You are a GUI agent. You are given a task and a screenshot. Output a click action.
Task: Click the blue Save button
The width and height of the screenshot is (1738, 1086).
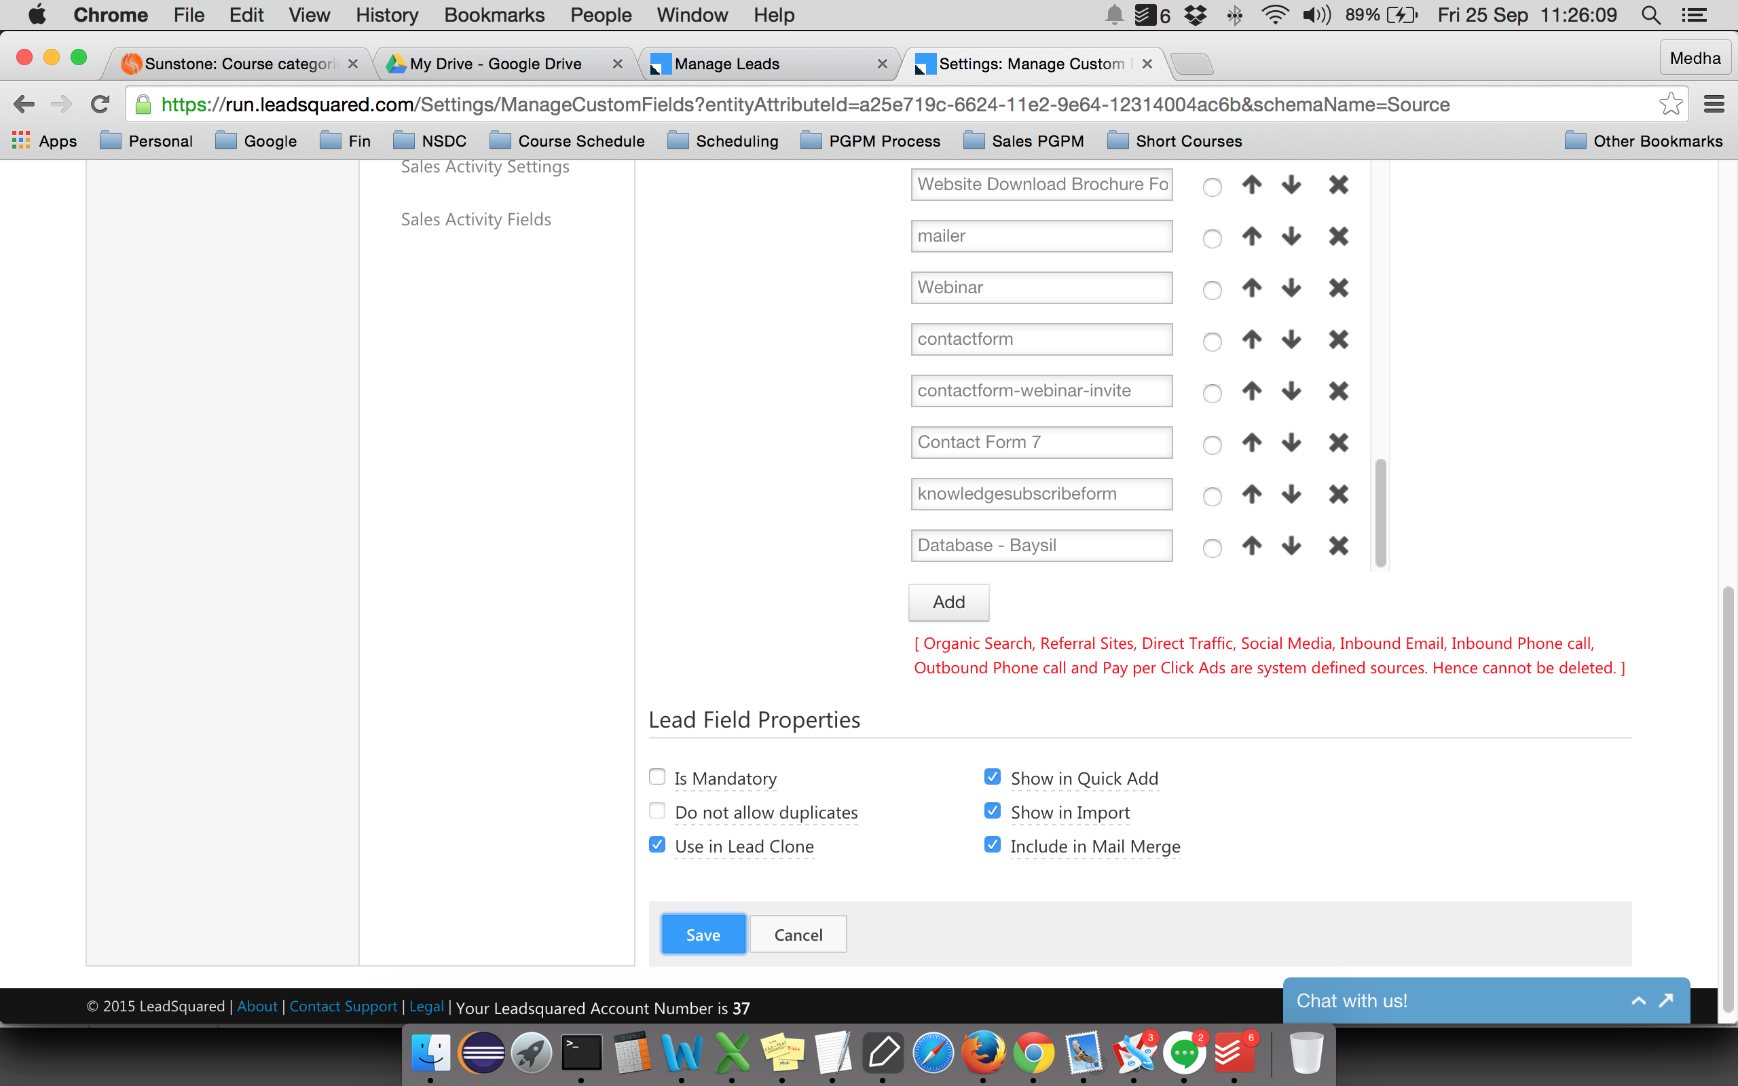click(x=703, y=934)
